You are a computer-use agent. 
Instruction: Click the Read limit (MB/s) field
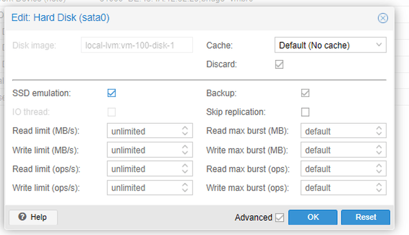143,131
